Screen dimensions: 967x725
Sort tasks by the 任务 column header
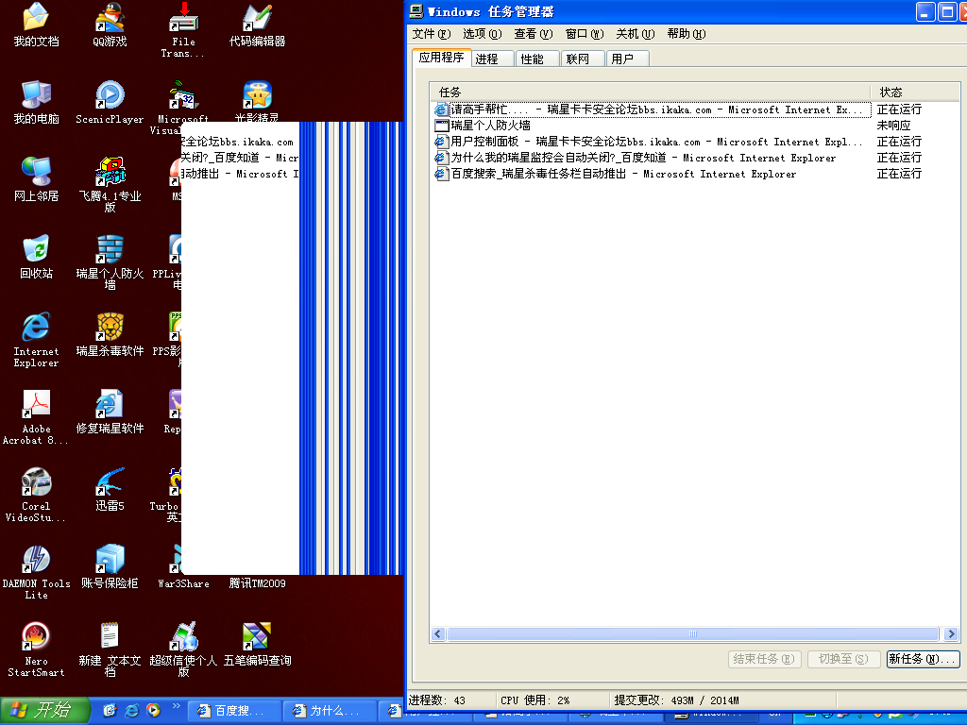(650, 92)
